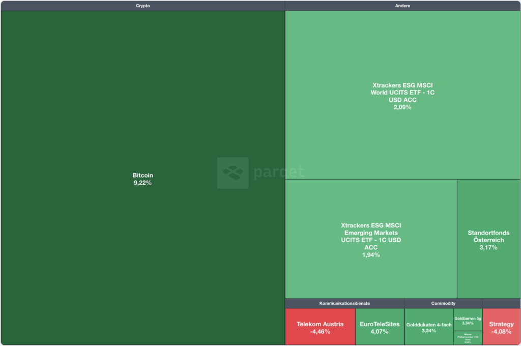Select the Kommunikationsdienste category header
This screenshot has height=346, width=521.
344,303
